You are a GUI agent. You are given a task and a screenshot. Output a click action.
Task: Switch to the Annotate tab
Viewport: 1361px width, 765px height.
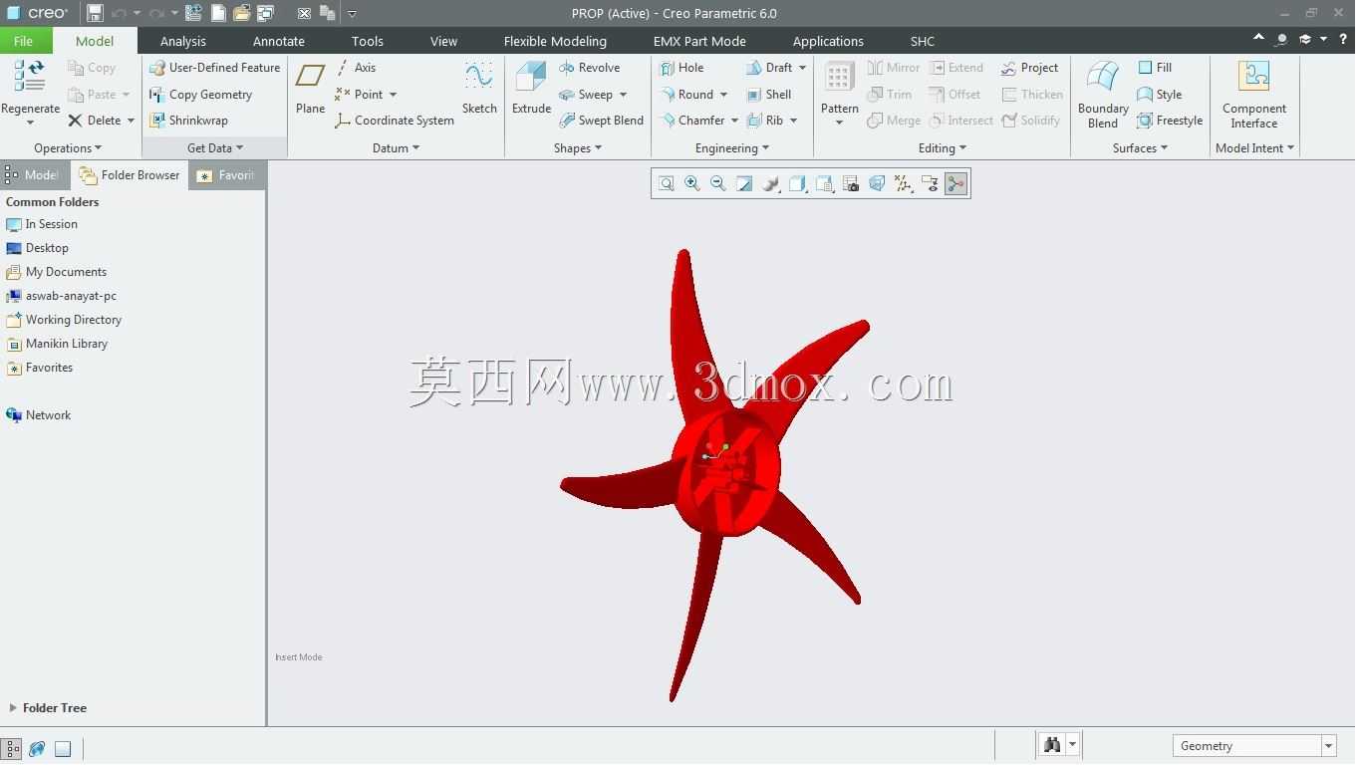tap(279, 41)
